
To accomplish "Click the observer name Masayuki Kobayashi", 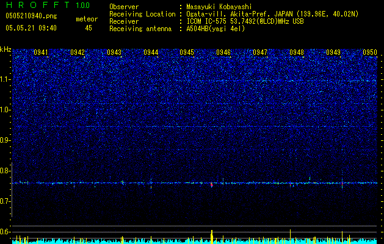I will (x=219, y=7).
